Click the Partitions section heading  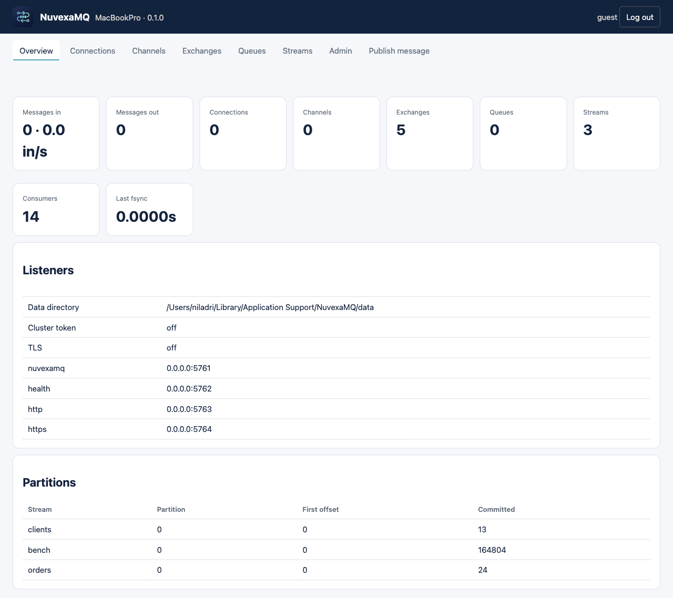[x=49, y=482]
